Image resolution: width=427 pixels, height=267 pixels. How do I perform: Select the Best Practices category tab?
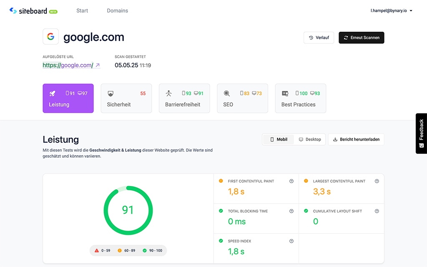(x=301, y=98)
